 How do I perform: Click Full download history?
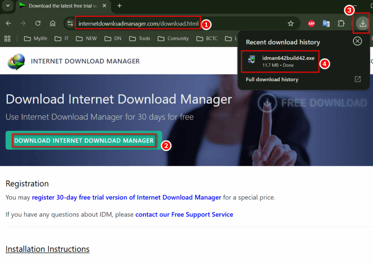(272, 79)
